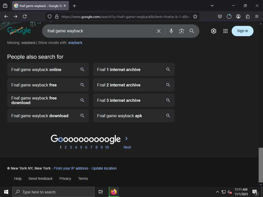Click Firefox icon in taskbar
This screenshot has width=263, height=197.
pyautogui.click(x=114, y=192)
